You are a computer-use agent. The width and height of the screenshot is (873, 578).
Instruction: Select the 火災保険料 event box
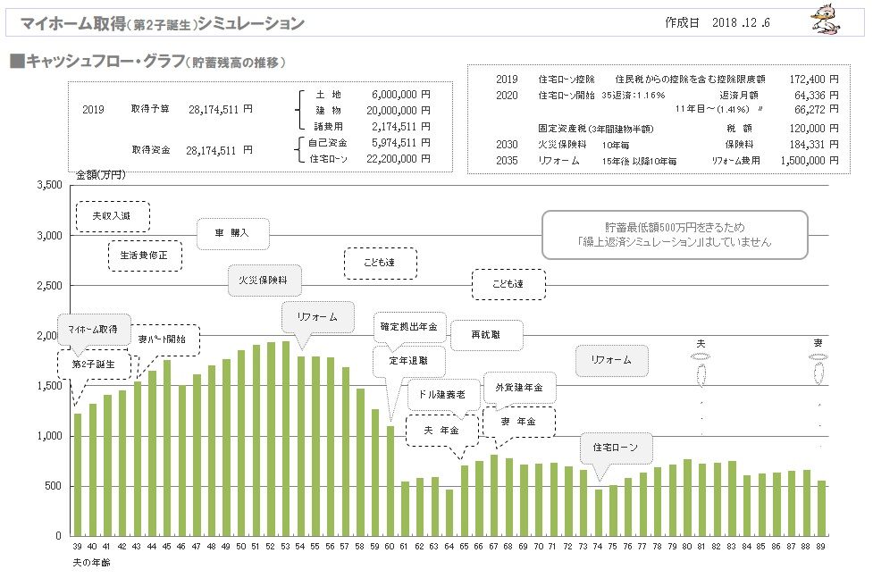(x=264, y=280)
